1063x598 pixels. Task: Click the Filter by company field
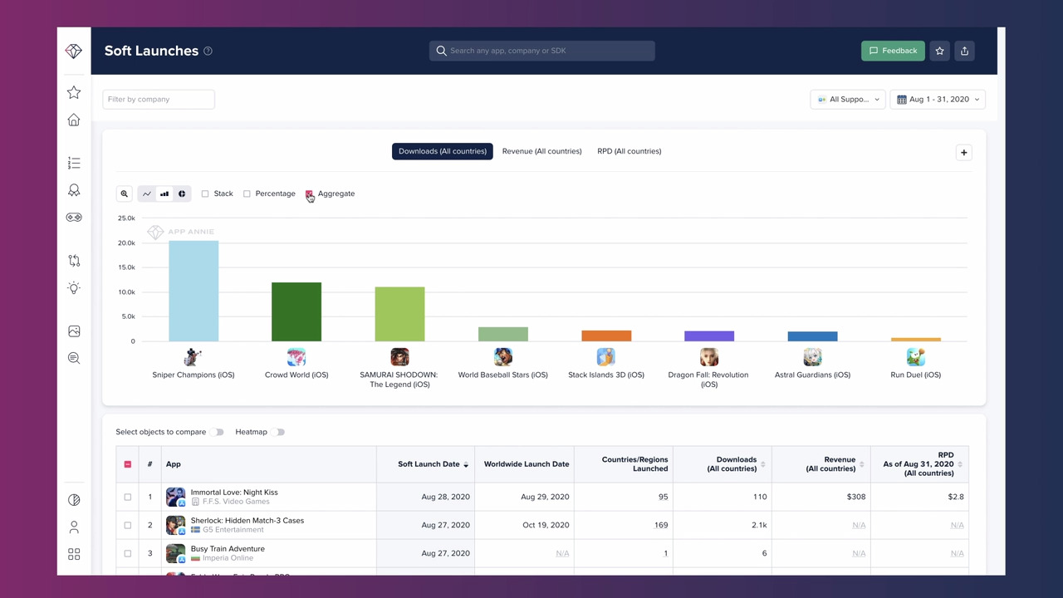coord(159,99)
